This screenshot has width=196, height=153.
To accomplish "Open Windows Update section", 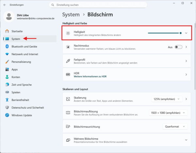I will (x=30, y=115).
